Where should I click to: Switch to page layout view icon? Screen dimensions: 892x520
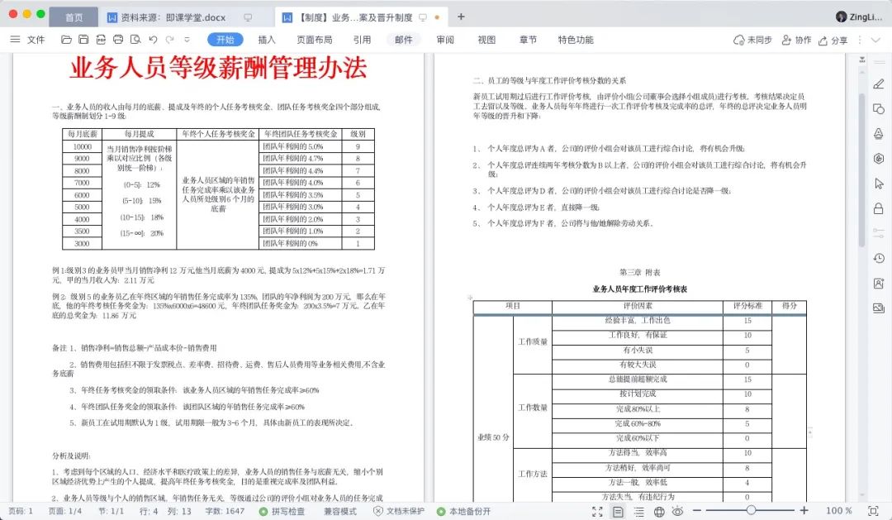coord(618,512)
